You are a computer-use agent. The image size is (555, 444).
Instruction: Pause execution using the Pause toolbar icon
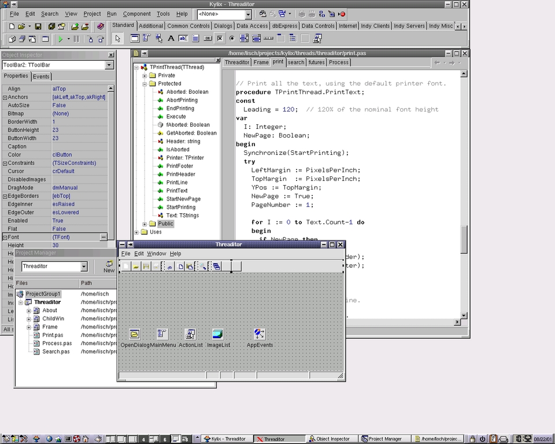pyautogui.click(x=75, y=39)
